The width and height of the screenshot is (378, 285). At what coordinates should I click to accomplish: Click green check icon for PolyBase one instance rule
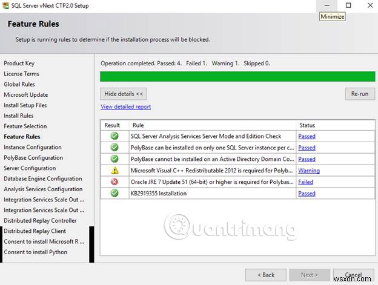click(x=114, y=147)
